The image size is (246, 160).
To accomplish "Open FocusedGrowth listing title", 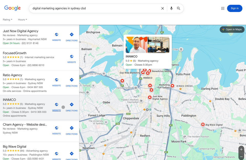I will coord(15,53).
